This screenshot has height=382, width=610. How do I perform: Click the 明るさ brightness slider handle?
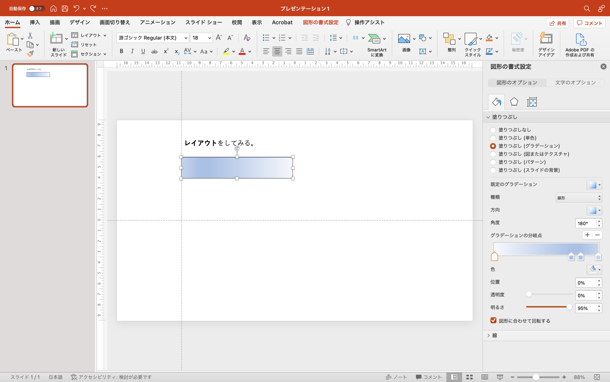click(x=569, y=307)
